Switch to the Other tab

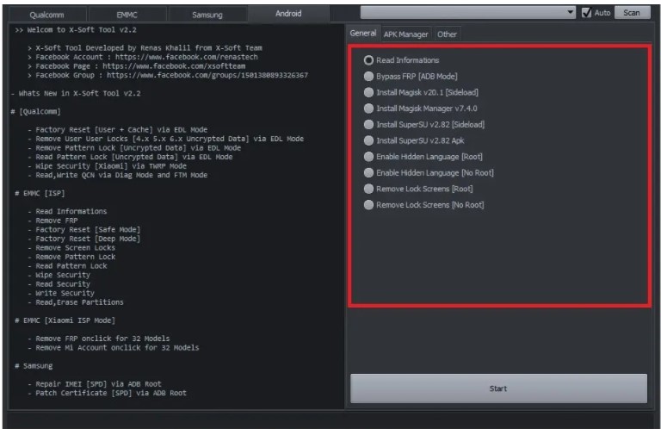pyautogui.click(x=447, y=34)
